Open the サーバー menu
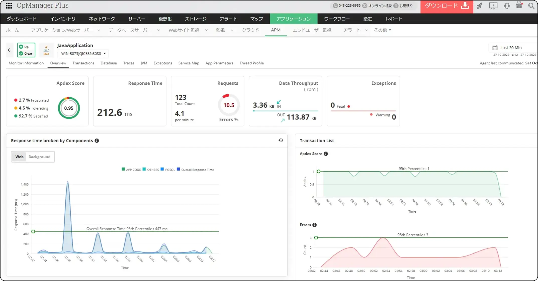 (x=137, y=19)
